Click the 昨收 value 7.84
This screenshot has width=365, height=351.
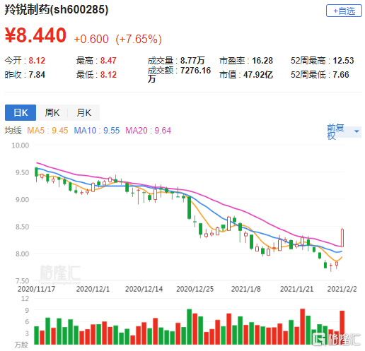37,75
